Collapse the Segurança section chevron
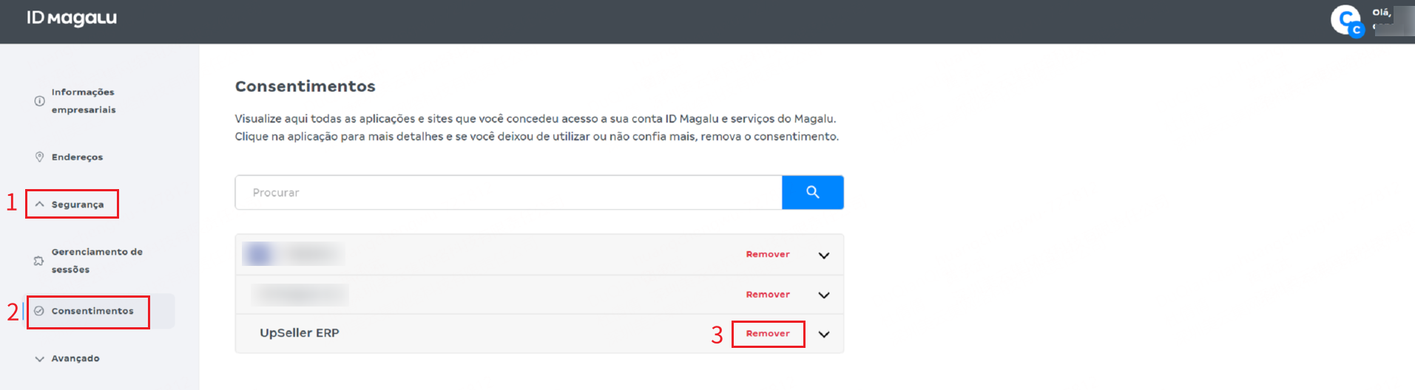 (40, 205)
